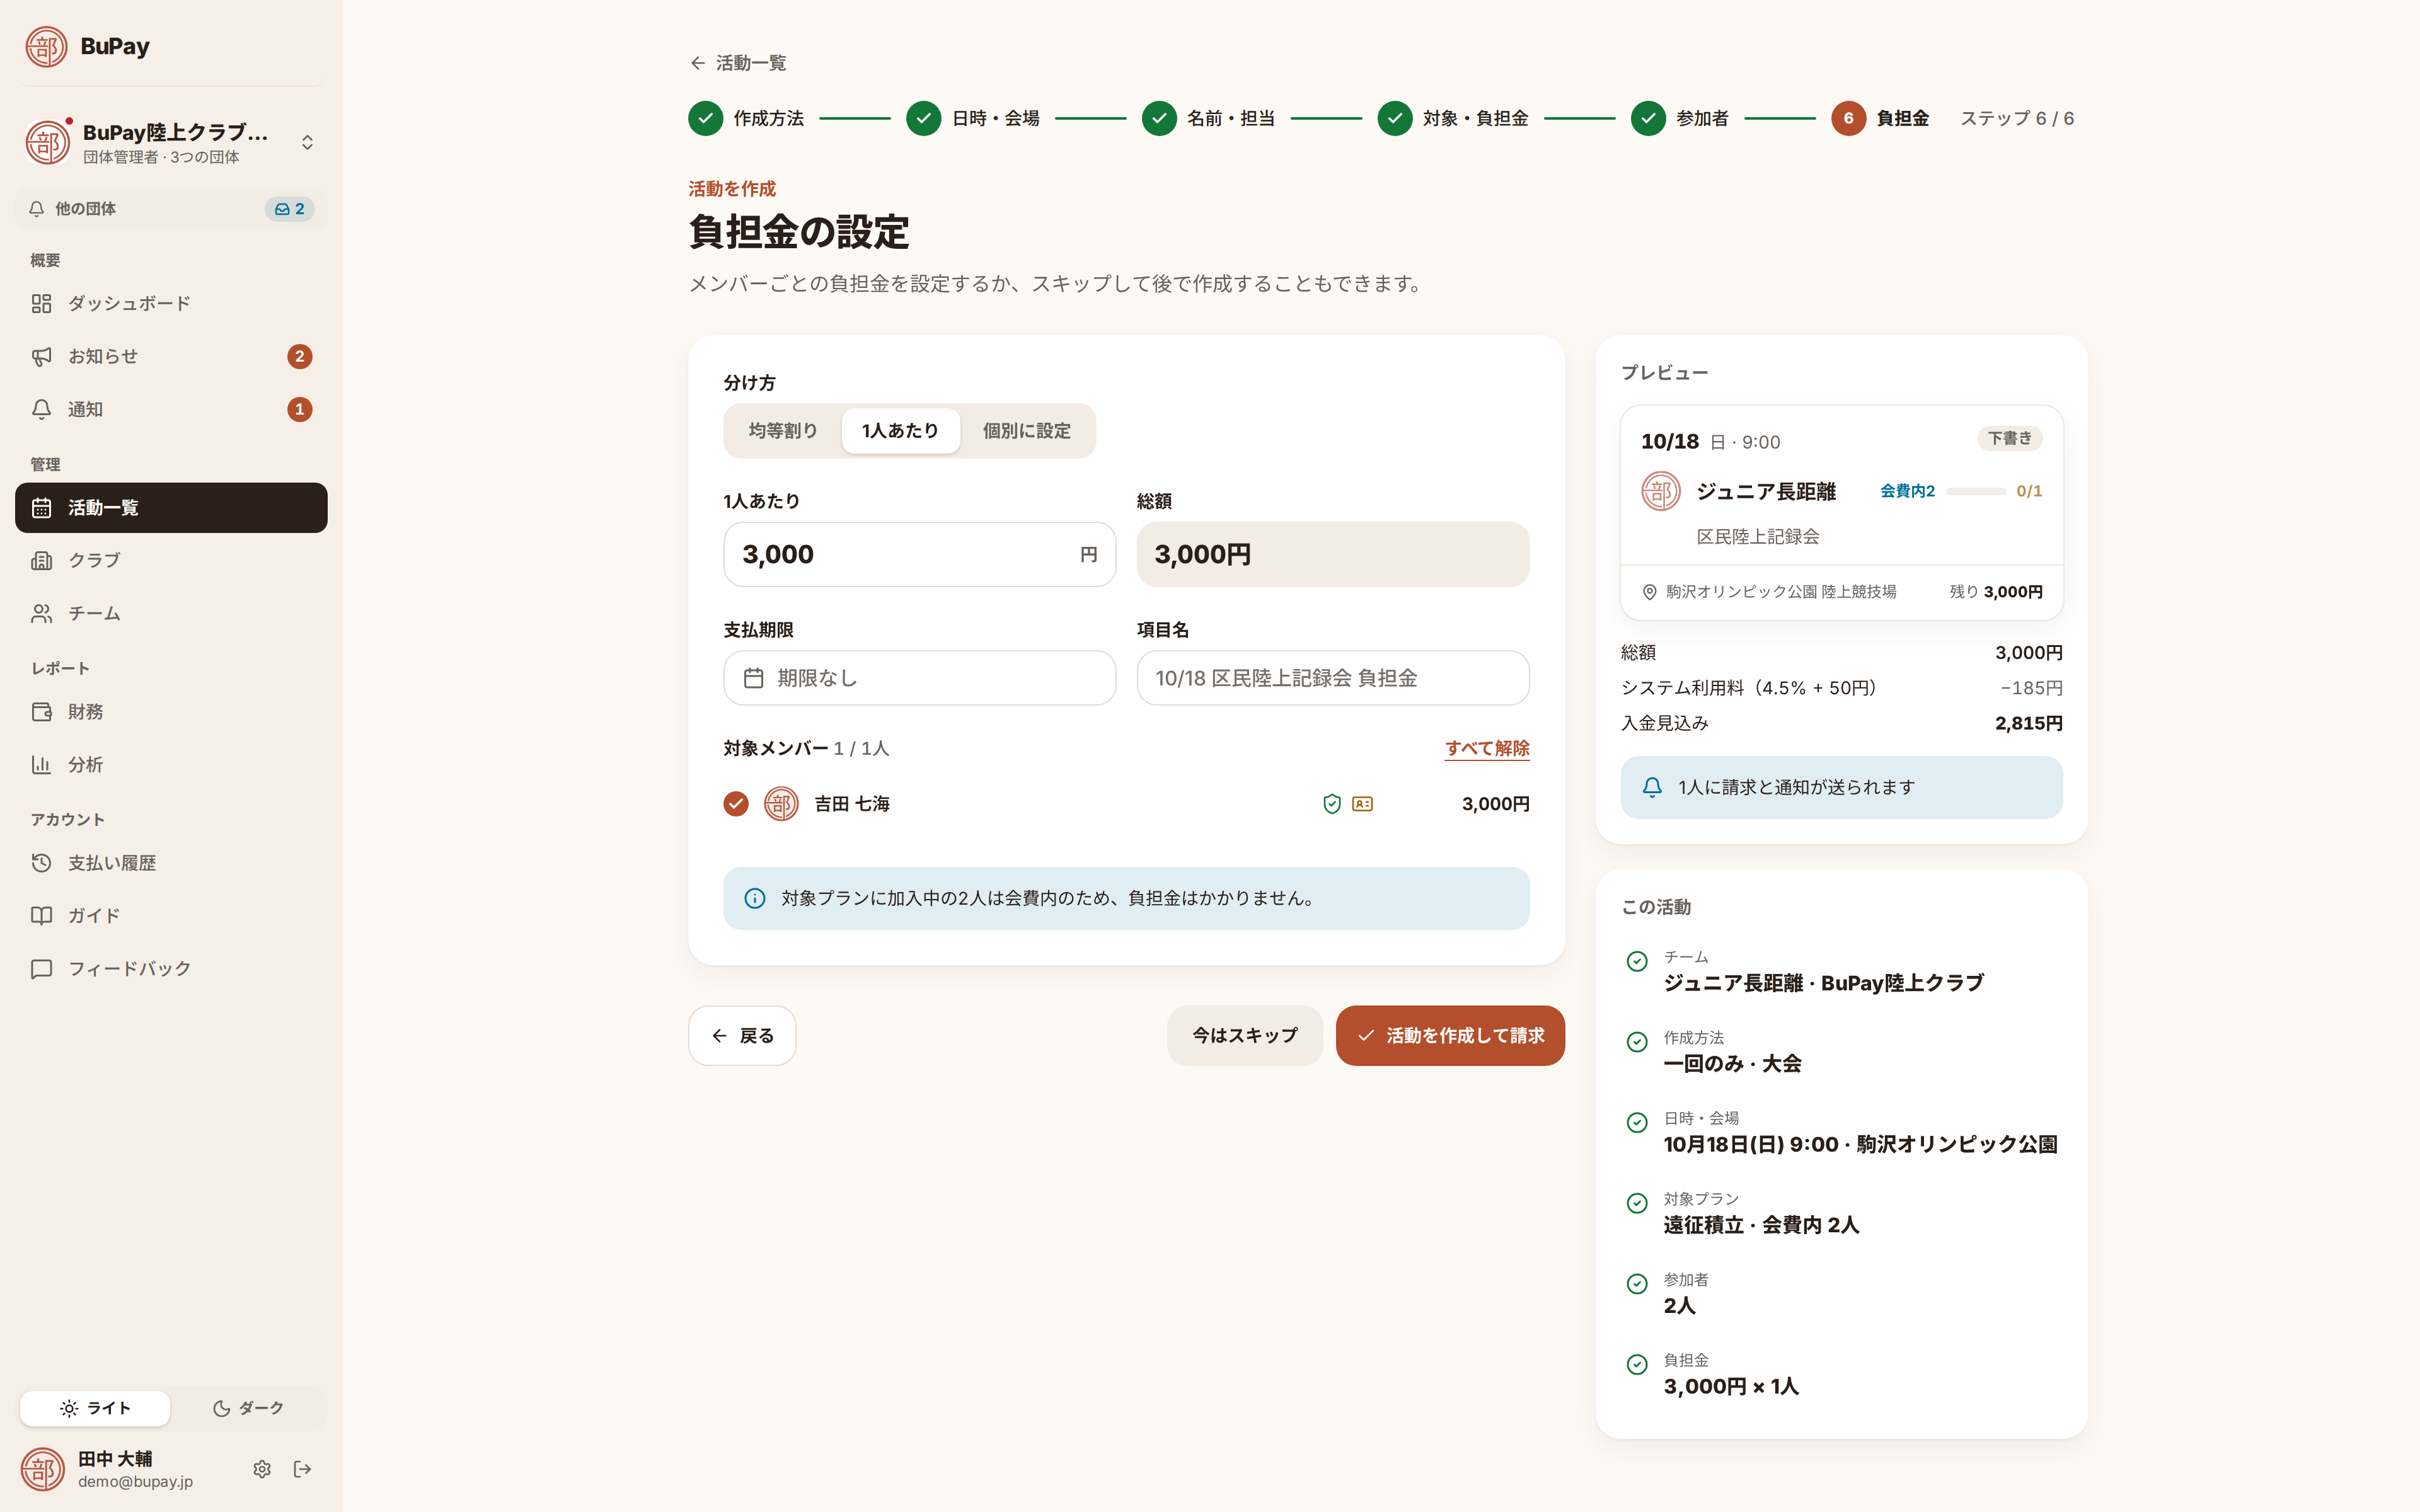Expand the BuPay陸上クラブ organization switcher

point(171,142)
